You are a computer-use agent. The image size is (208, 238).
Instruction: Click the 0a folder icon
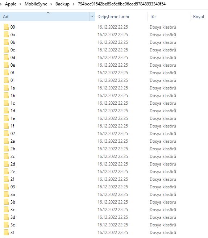[6, 35]
